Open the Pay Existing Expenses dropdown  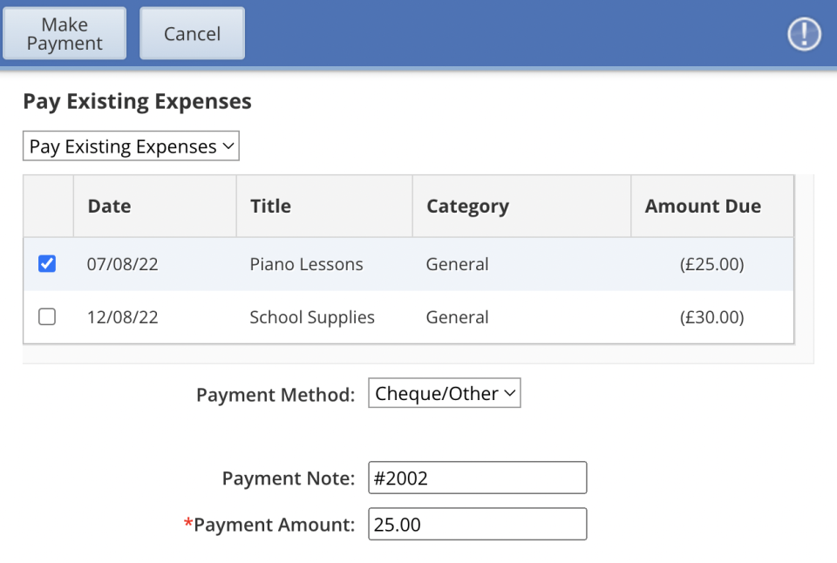tap(130, 146)
